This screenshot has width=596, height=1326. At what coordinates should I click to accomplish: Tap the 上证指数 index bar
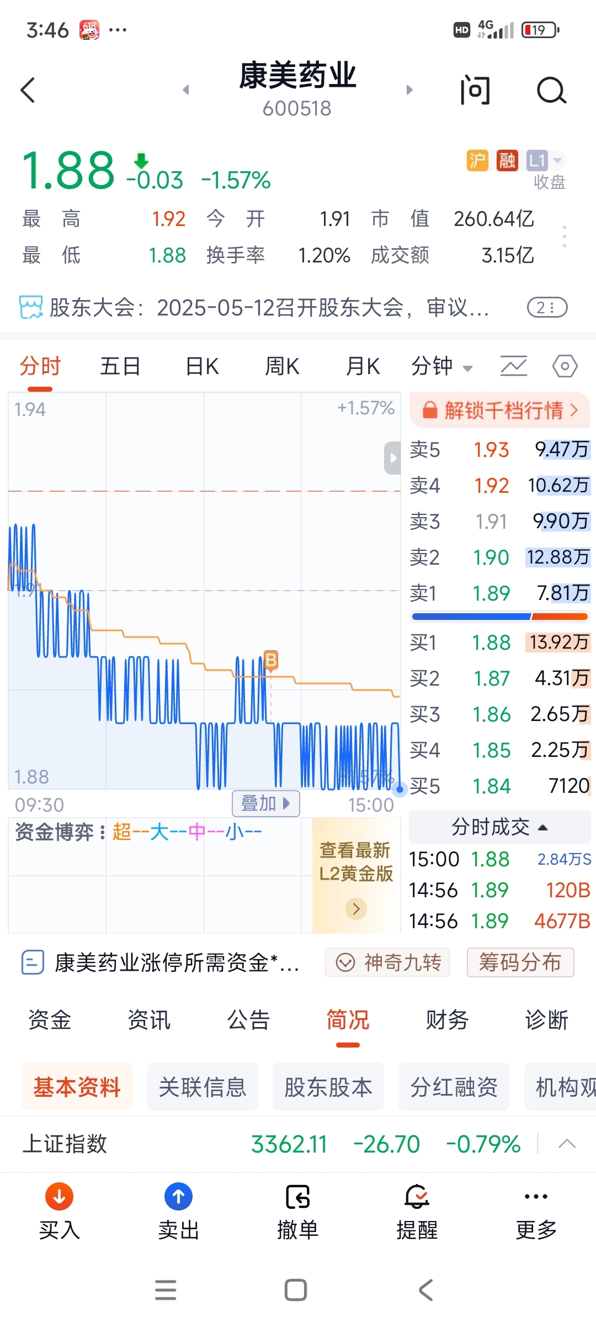point(298,1144)
